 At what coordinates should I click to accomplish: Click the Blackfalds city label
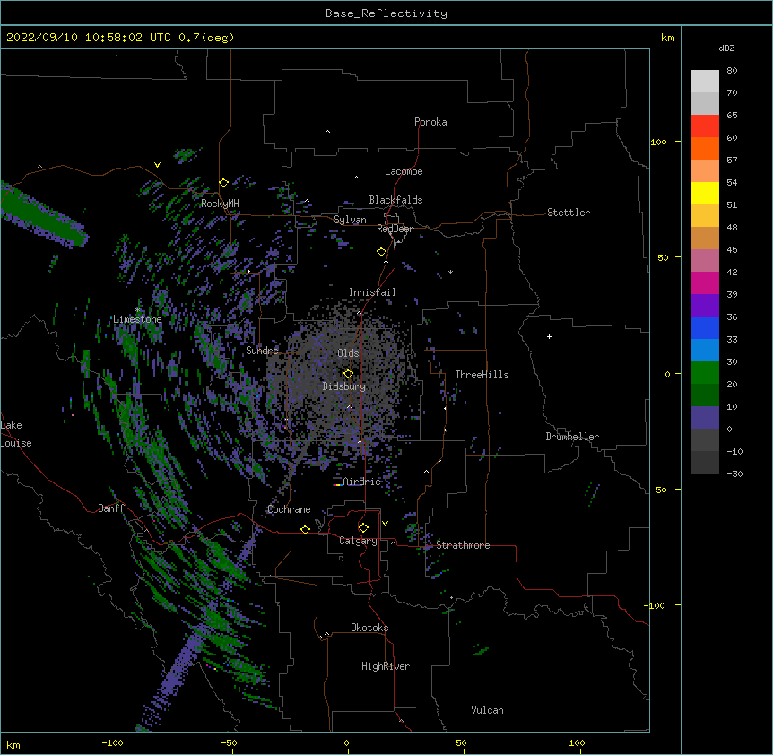click(x=395, y=200)
